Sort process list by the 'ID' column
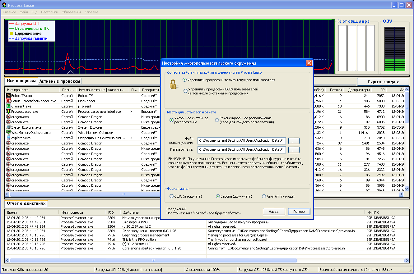 pyautogui.click(x=380, y=90)
